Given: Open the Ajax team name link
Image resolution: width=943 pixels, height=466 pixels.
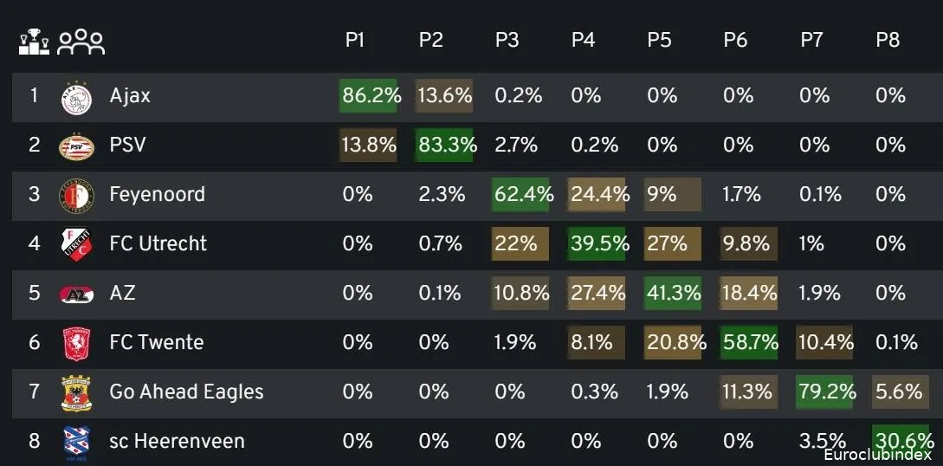Looking at the screenshot, I should tap(130, 96).
